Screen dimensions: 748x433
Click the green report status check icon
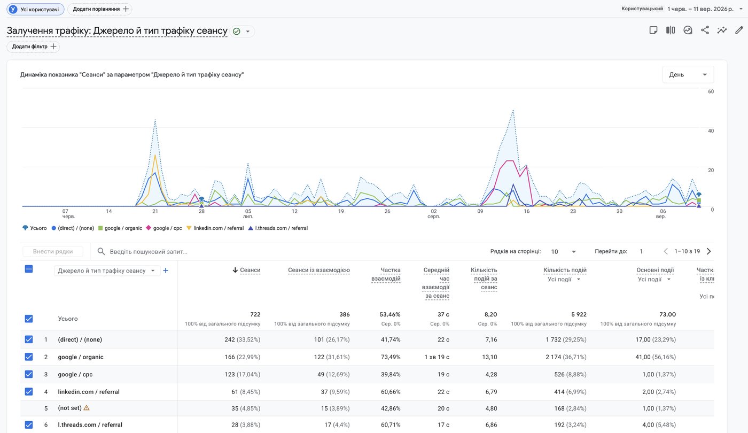(x=237, y=32)
